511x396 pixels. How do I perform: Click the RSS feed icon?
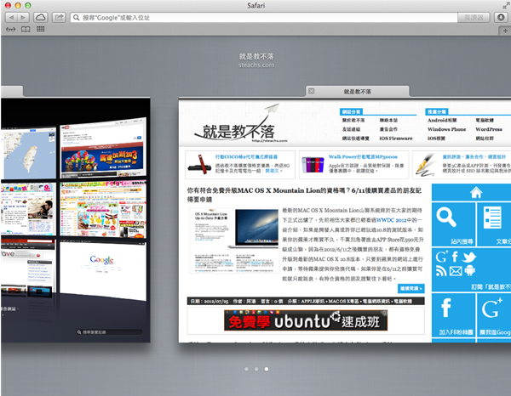441,271
